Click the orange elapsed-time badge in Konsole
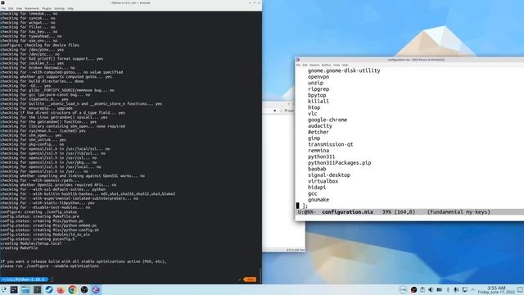This screenshot has width=524, height=295. (250, 279)
